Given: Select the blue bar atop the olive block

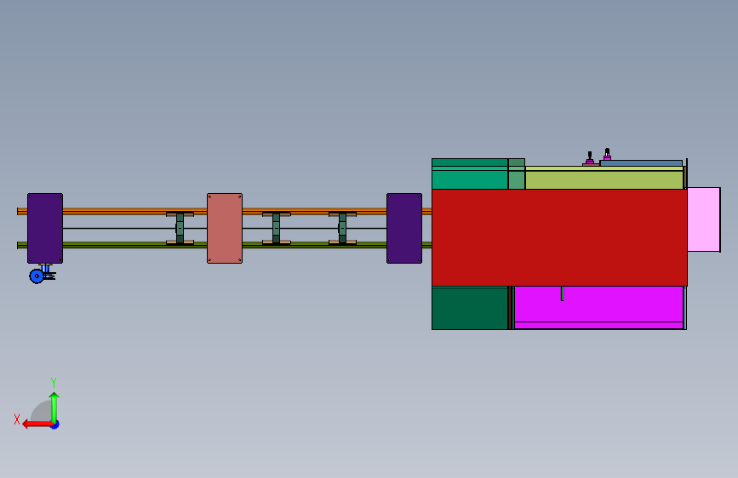Looking at the screenshot, I should click(x=641, y=163).
